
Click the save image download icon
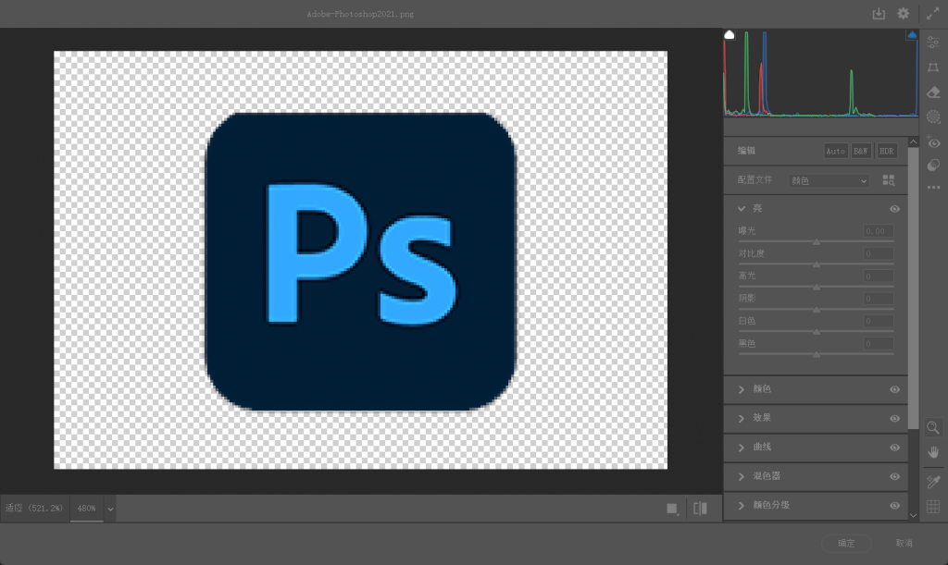pos(879,14)
